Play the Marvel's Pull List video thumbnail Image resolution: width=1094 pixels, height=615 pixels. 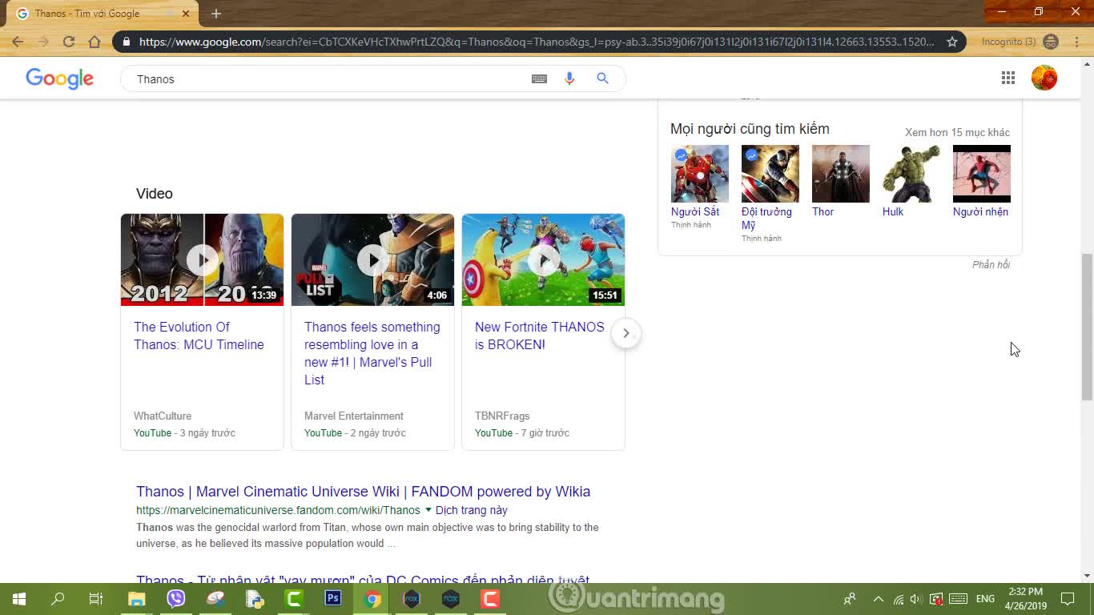pos(372,259)
